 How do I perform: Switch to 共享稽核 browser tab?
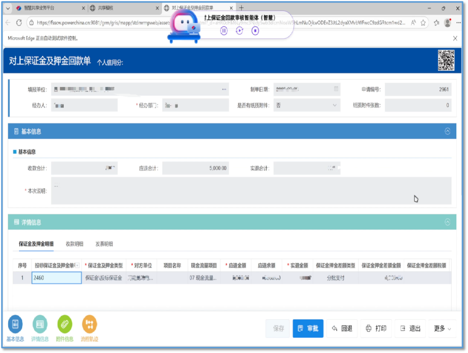coord(124,8)
